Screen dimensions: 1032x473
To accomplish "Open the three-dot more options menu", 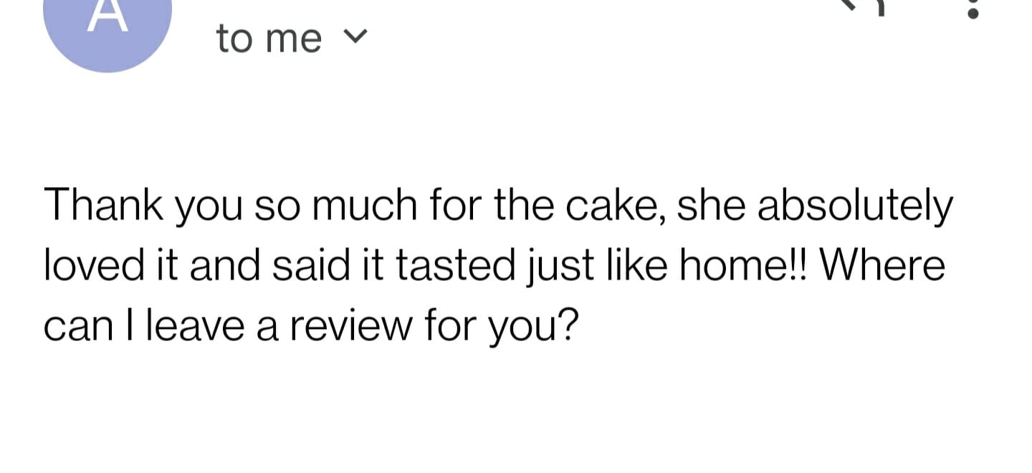I will [x=973, y=9].
